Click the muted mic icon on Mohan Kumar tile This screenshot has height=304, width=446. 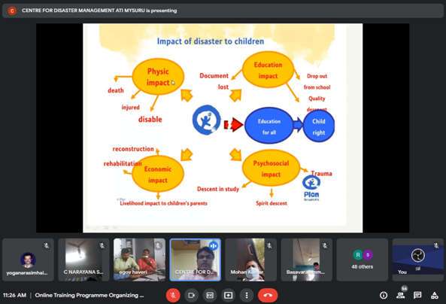(x=269, y=245)
